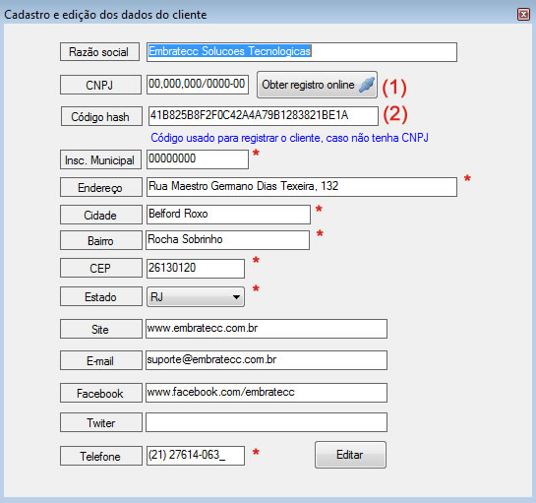
Task: Click the Bairro label
Action: tap(101, 240)
